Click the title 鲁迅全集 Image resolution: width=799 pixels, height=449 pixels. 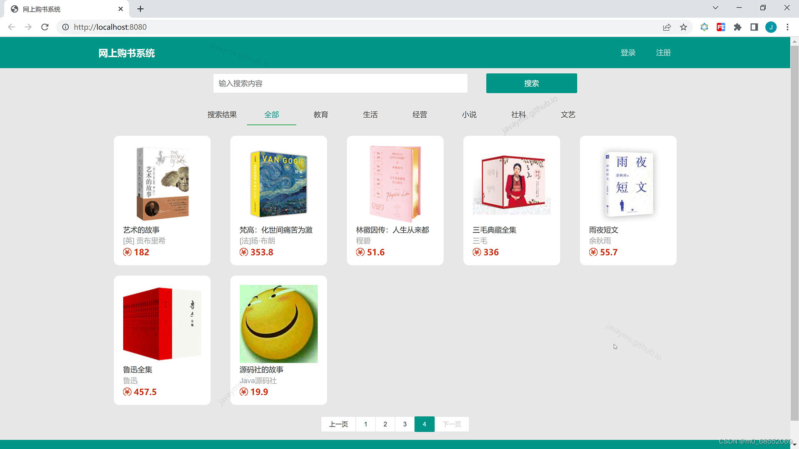(137, 370)
